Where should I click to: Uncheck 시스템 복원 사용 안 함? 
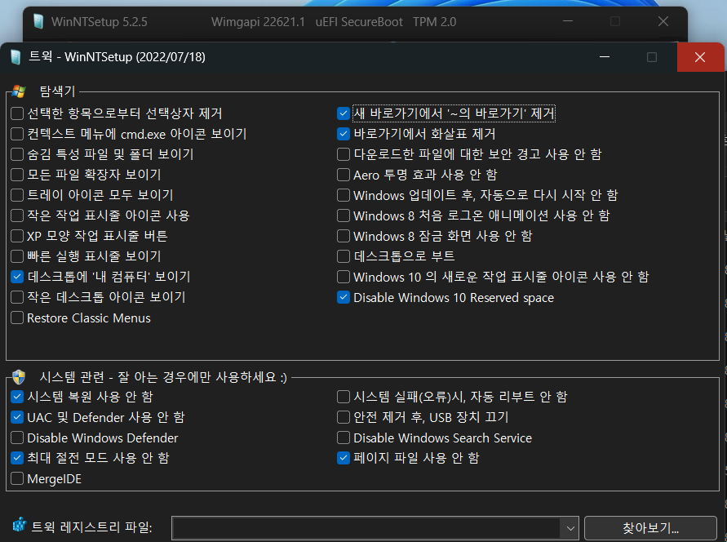click(x=17, y=397)
